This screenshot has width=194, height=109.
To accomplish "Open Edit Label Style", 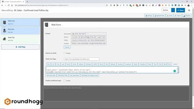I will 74,75.
